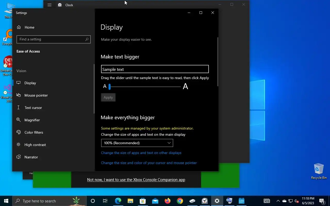Image resolution: width=330 pixels, height=206 pixels.
Task: Click Not now, use Xbox Console Companion link
Action: [136, 180]
